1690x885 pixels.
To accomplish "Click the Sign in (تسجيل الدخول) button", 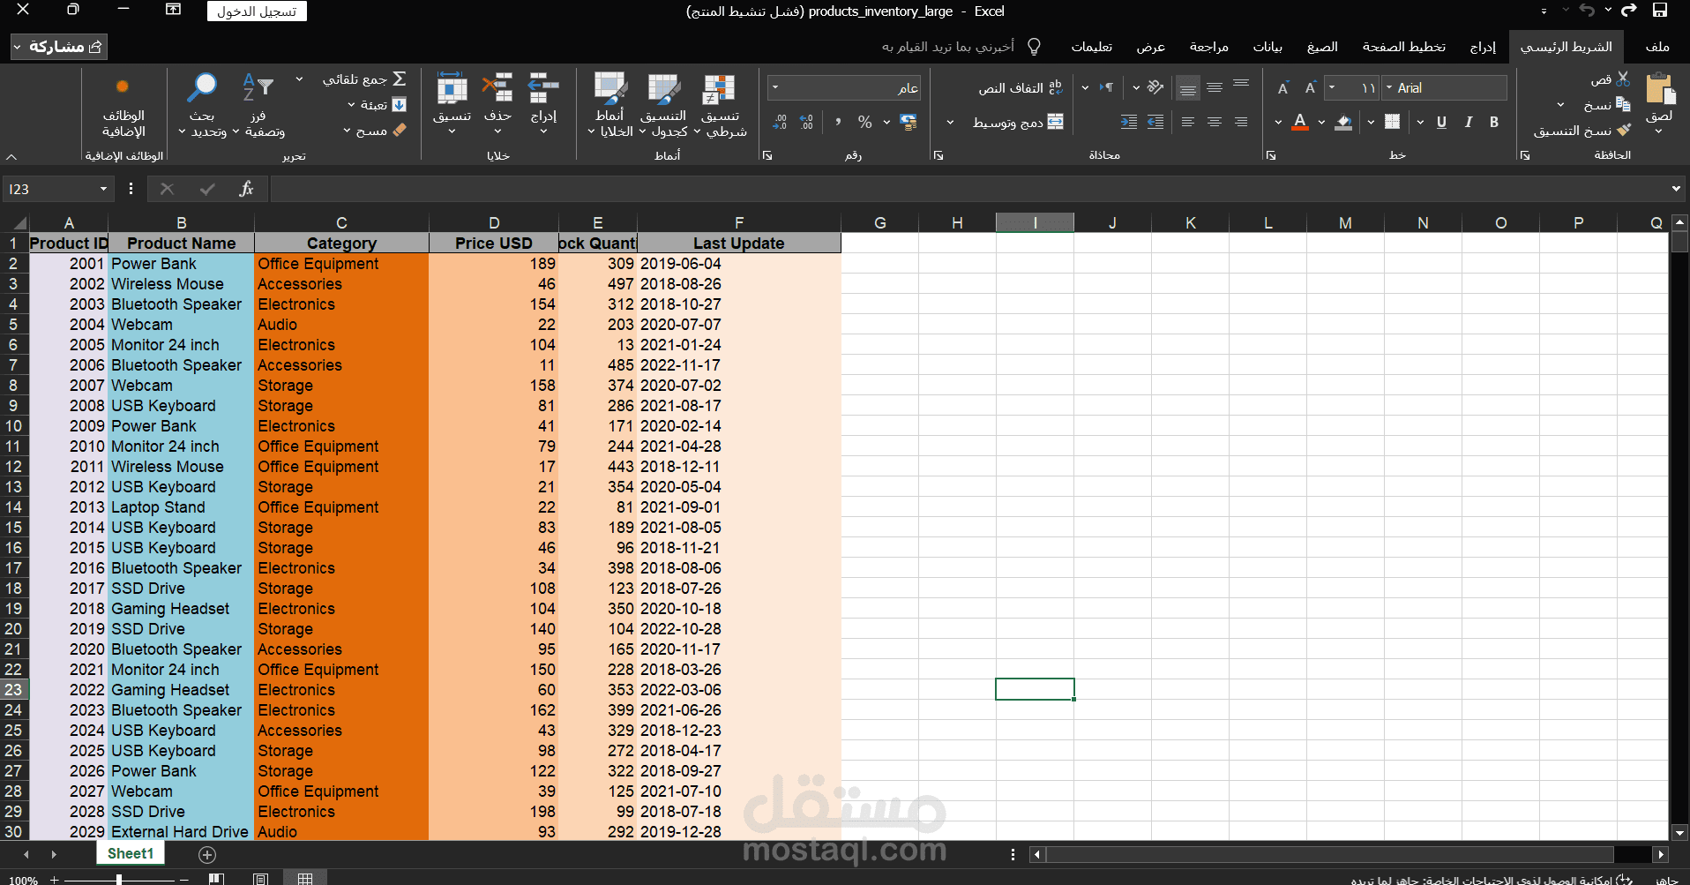I will [x=258, y=11].
